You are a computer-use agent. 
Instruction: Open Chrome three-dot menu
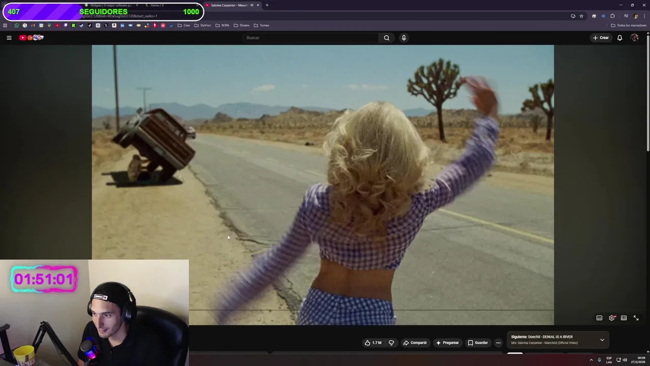pos(644,16)
